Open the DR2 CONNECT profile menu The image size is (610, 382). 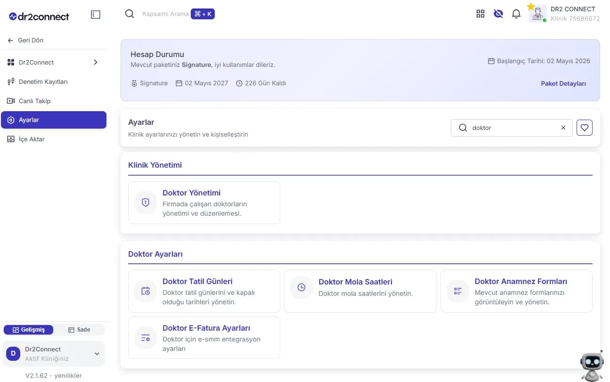[564, 14]
